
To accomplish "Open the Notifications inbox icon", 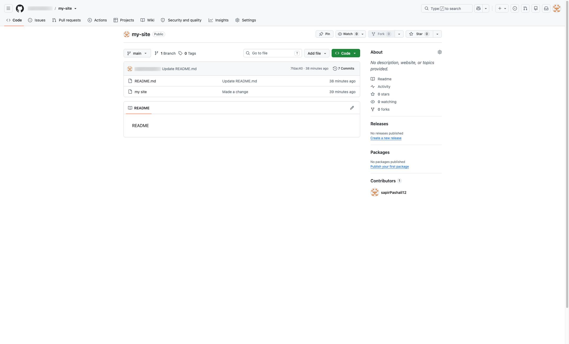I will coord(546,8).
